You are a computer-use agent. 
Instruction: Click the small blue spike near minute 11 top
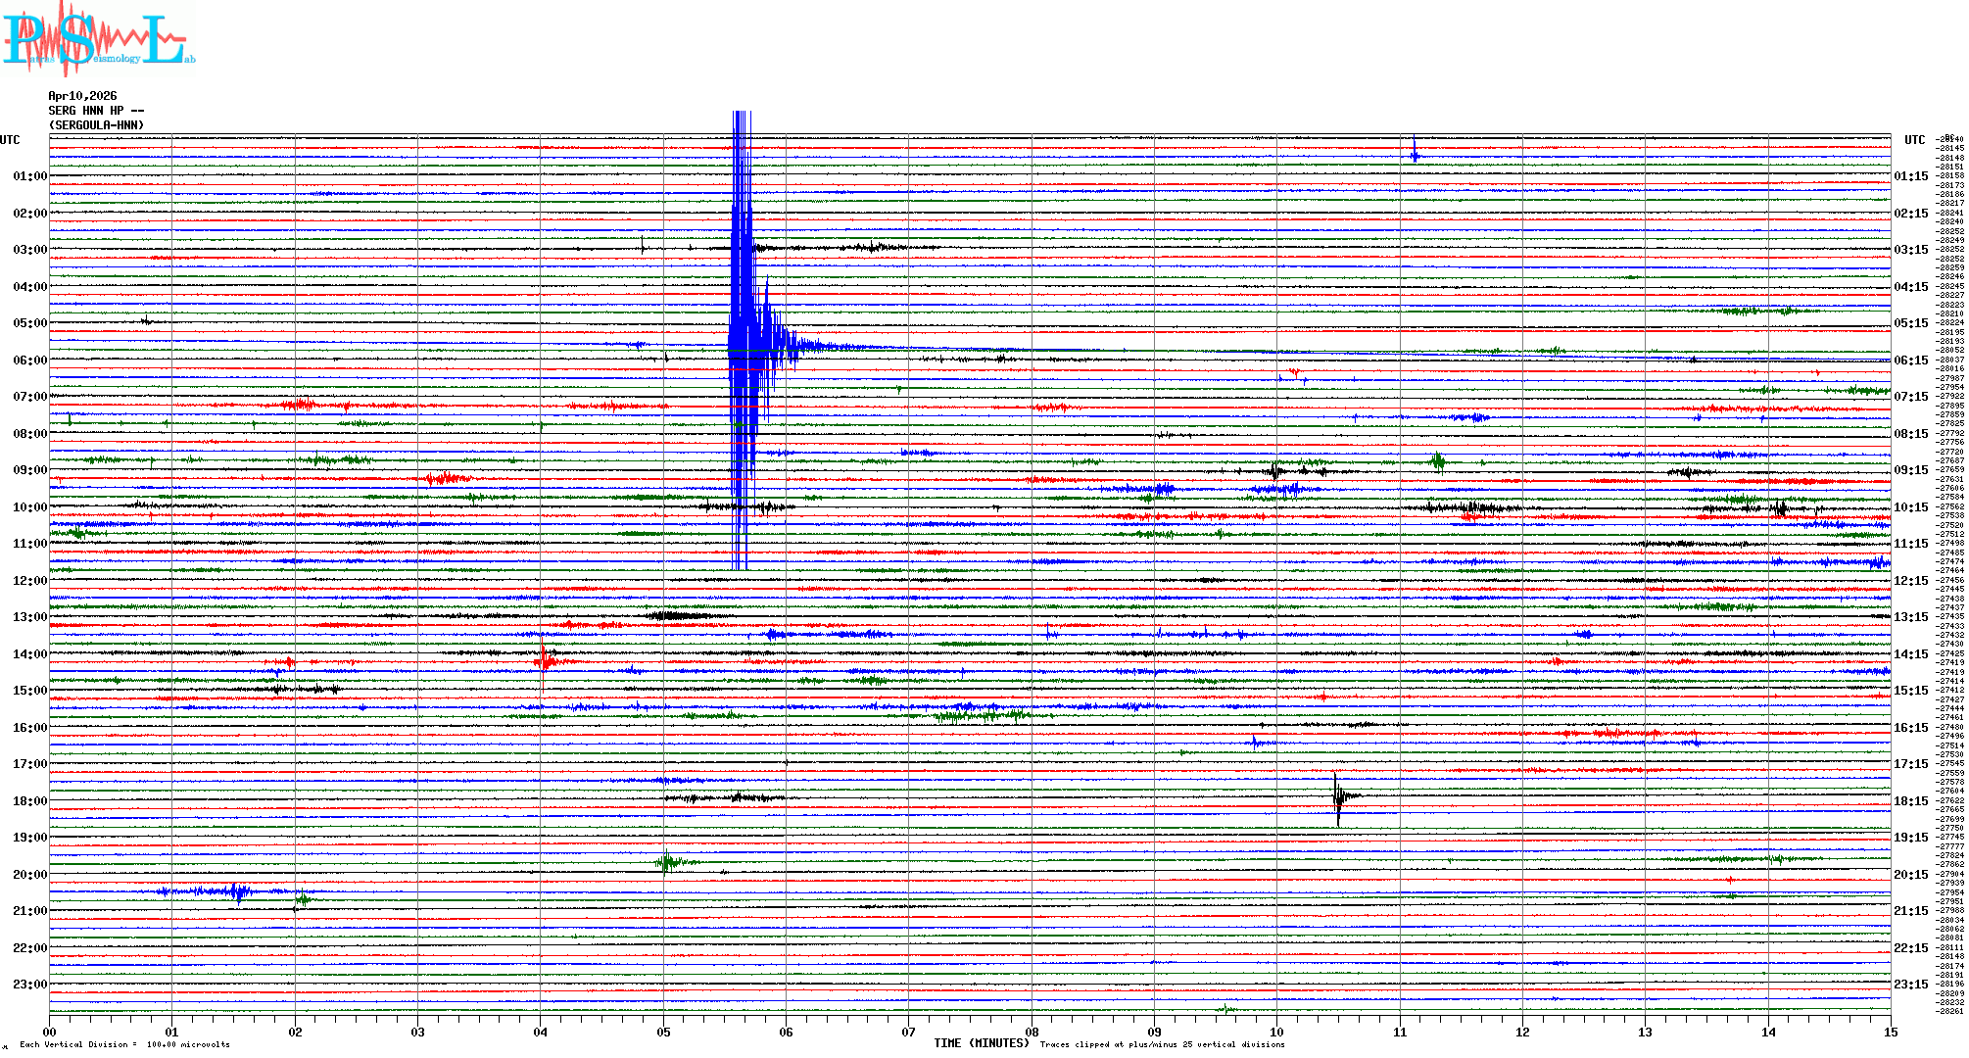click(1414, 153)
